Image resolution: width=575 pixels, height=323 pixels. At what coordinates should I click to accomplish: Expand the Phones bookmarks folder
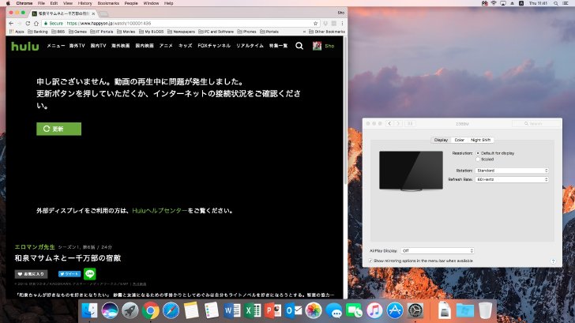[x=246, y=32]
